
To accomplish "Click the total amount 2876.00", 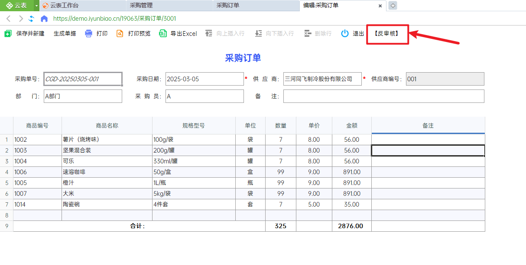I will [x=352, y=226].
